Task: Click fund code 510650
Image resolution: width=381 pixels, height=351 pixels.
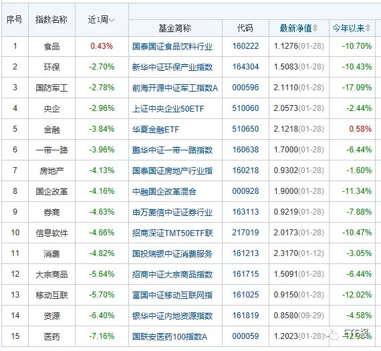Action: click(x=245, y=129)
